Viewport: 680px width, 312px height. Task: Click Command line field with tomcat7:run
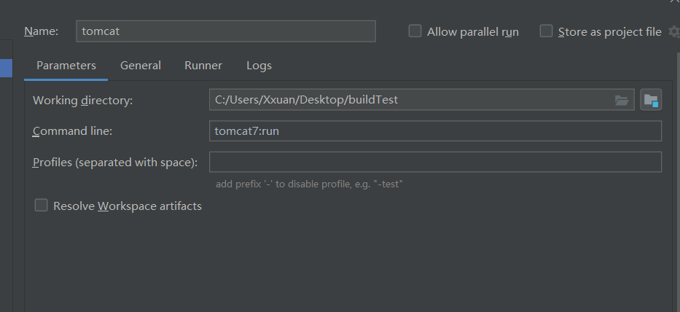(435, 131)
